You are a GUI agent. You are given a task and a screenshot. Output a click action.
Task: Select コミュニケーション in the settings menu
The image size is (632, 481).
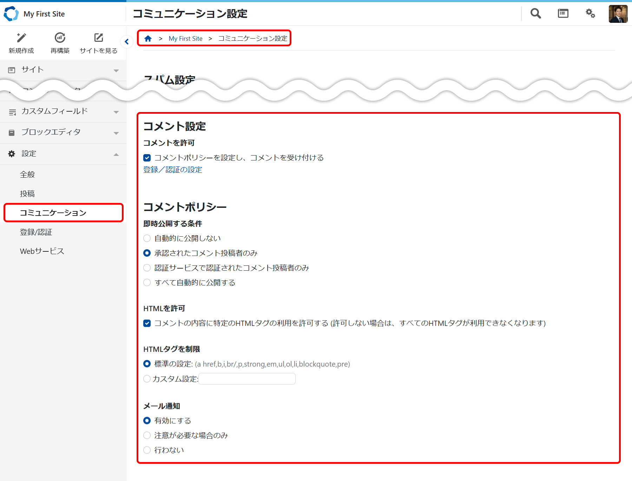coord(53,212)
